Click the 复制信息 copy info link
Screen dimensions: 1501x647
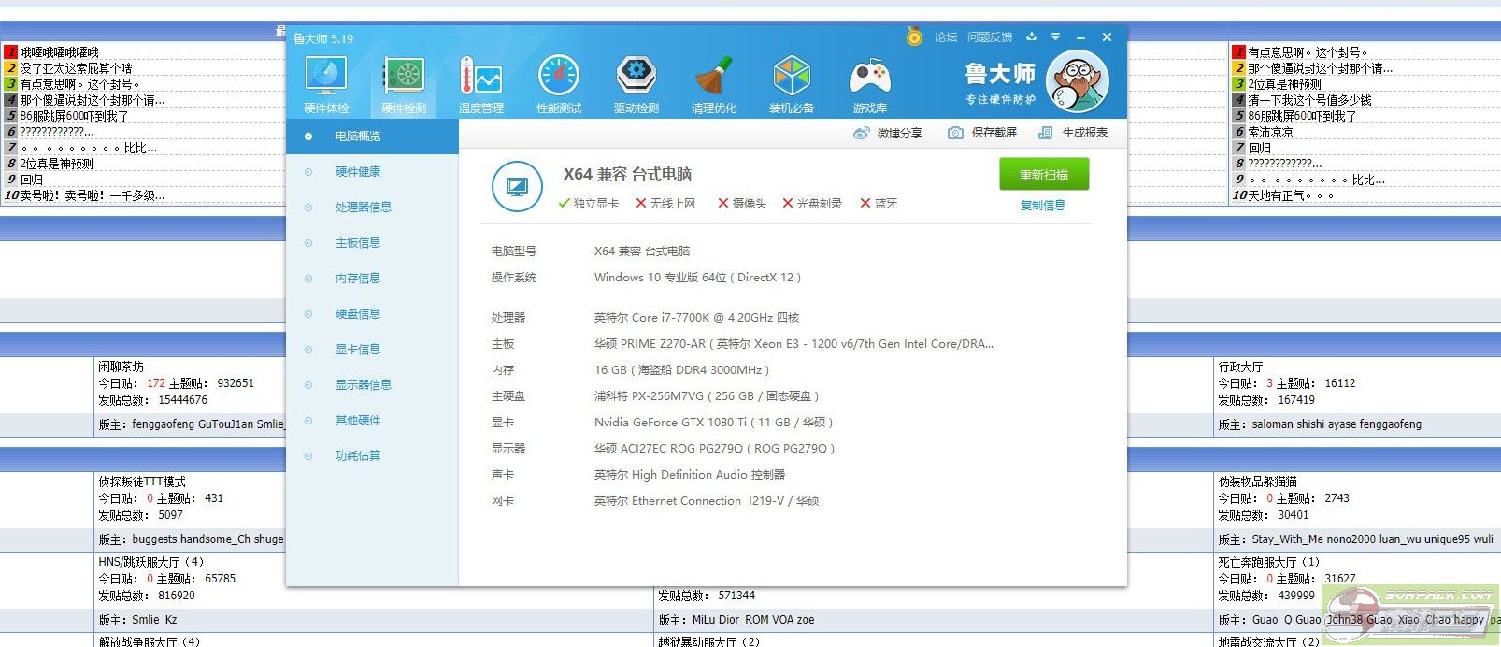coord(1043,206)
